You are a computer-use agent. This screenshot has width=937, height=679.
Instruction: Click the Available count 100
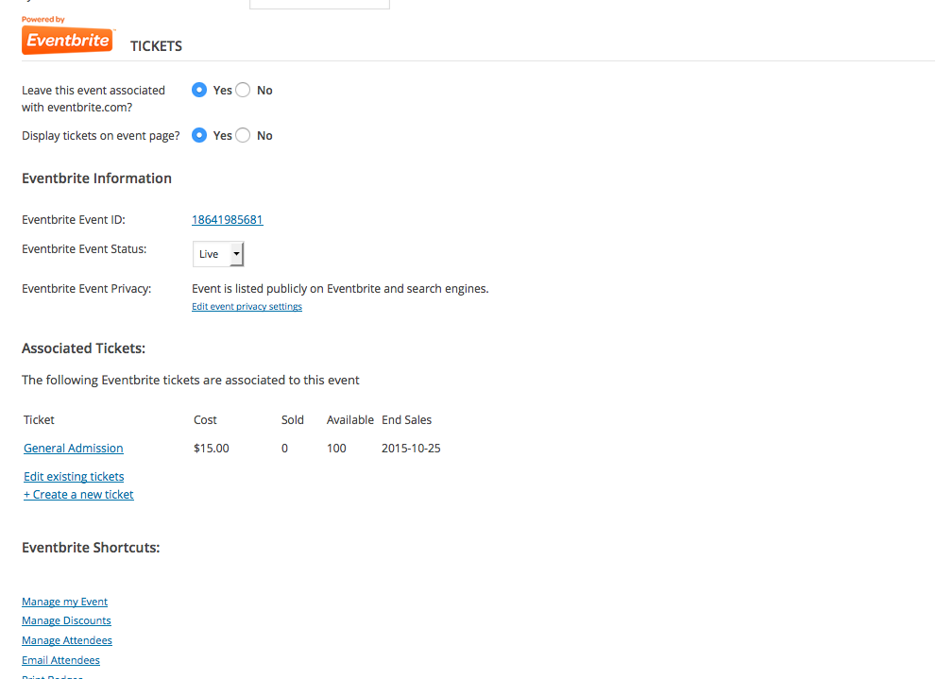point(336,449)
